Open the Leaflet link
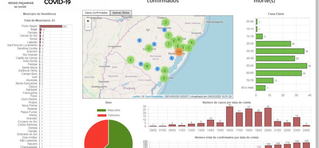This screenshot has height=148, width=319. click(x=136, y=97)
